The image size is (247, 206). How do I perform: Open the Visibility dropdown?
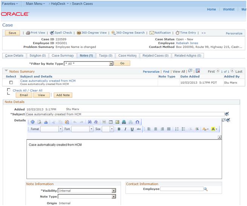(114, 191)
